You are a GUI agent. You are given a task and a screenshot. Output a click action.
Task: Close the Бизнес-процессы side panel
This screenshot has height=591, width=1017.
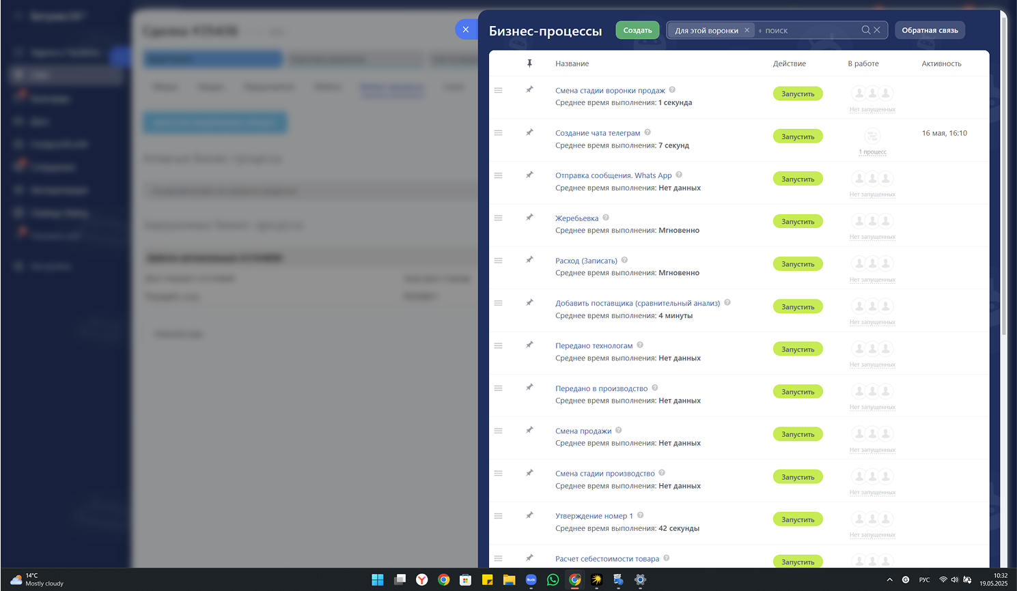pos(466,29)
